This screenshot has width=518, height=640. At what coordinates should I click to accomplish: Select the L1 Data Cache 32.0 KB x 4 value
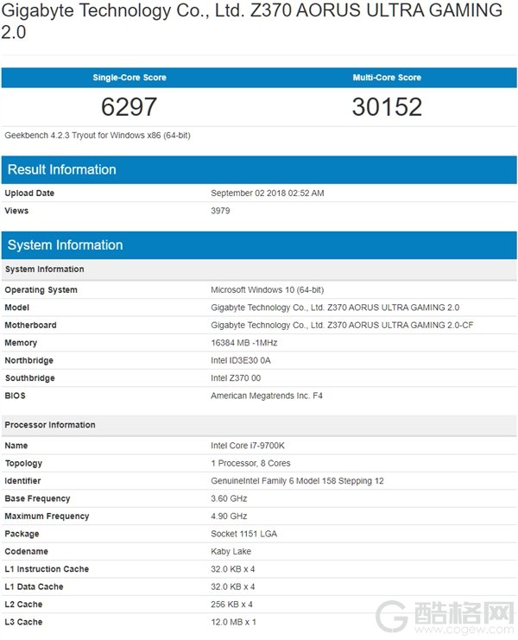point(233,586)
